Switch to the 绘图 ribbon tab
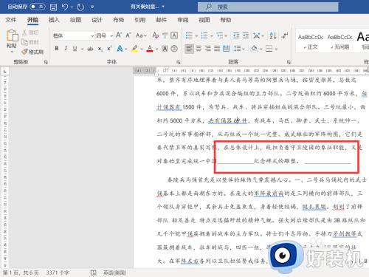Screen dimensions: 369x277 tap(75, 20)
